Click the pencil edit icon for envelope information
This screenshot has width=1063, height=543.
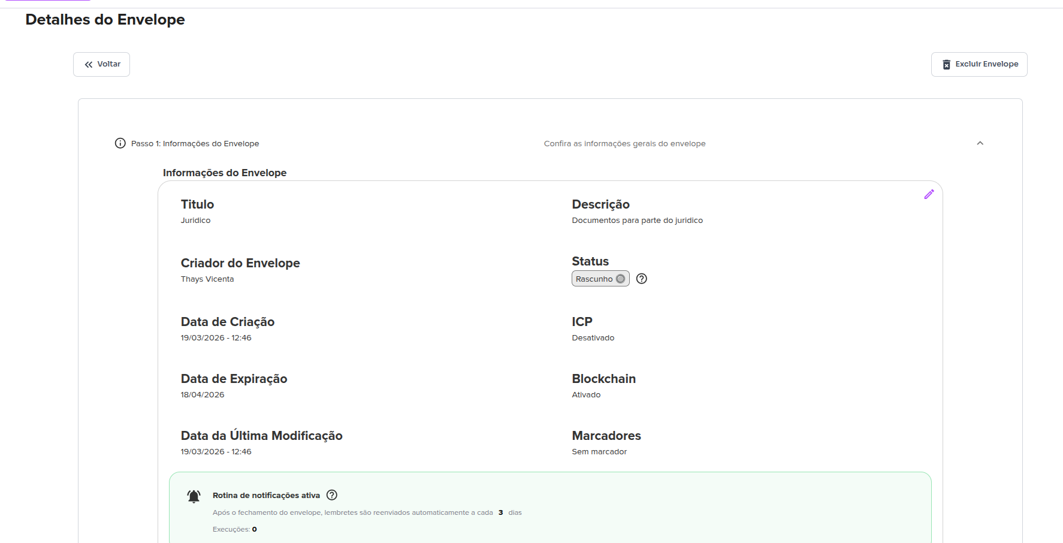click(x=929, y=194)
